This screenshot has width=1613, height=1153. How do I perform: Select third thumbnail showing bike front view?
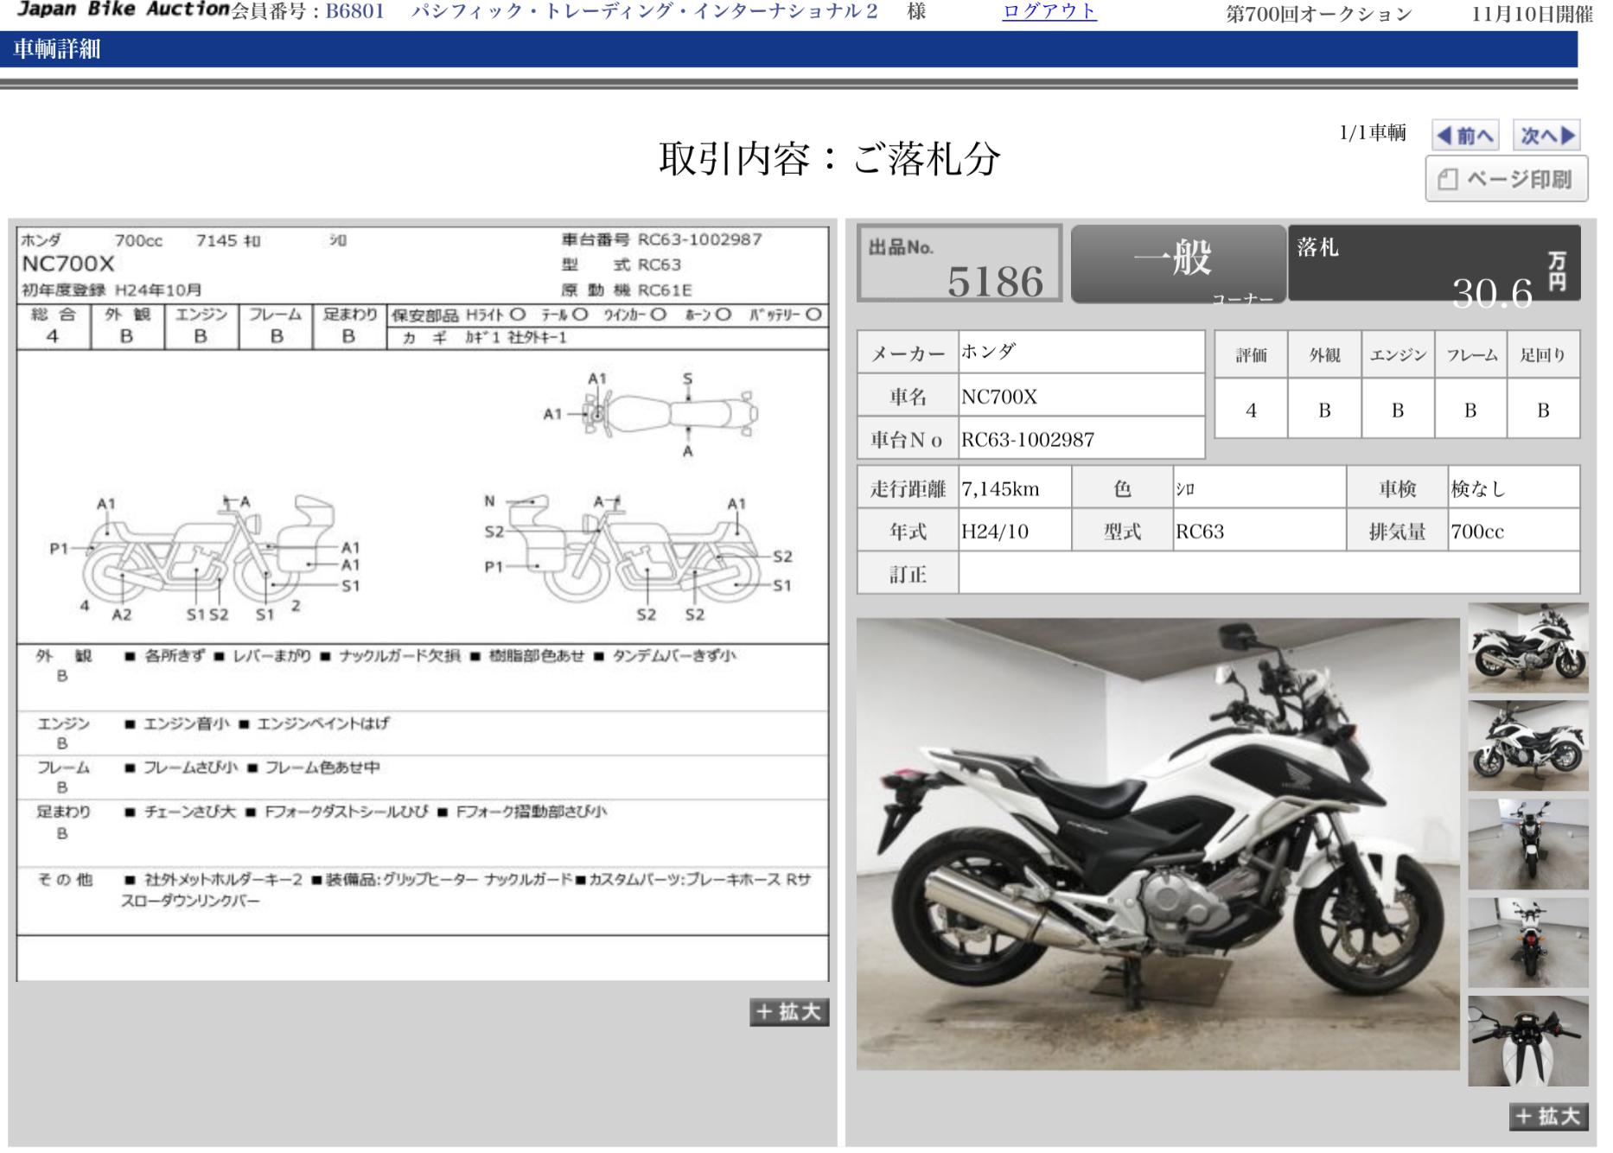point(1527,844)
